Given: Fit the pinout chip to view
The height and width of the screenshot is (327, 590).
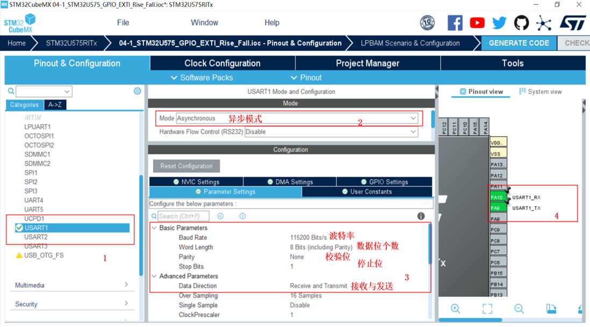Looking at the screenshot, I should tap(487, 309).
